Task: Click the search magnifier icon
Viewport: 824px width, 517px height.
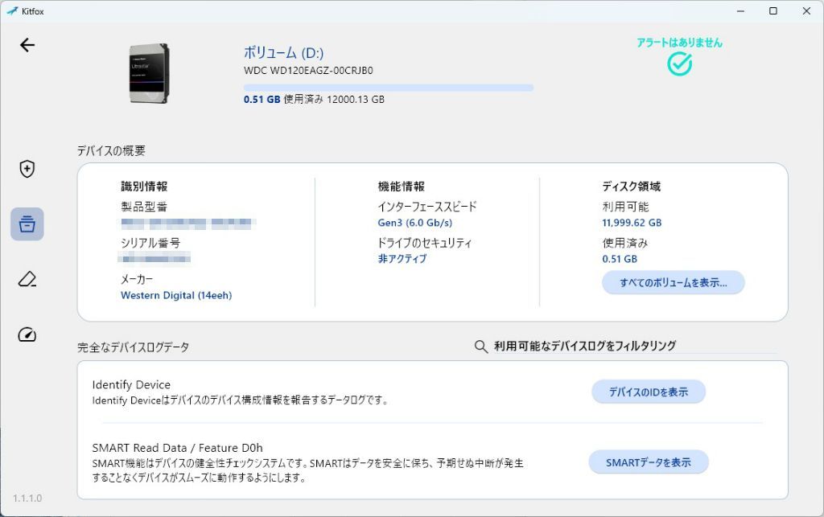Action: 481,347
